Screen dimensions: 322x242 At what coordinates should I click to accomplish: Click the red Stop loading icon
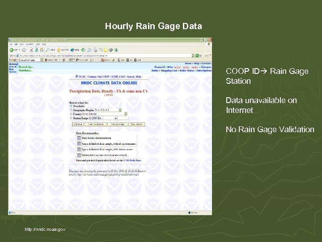(x=31, y=50)
